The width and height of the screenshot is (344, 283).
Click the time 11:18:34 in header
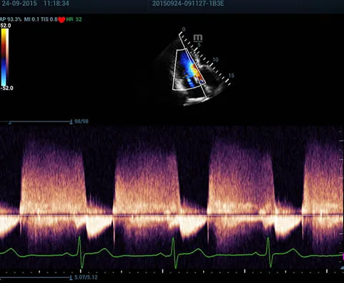click(56, 4)
